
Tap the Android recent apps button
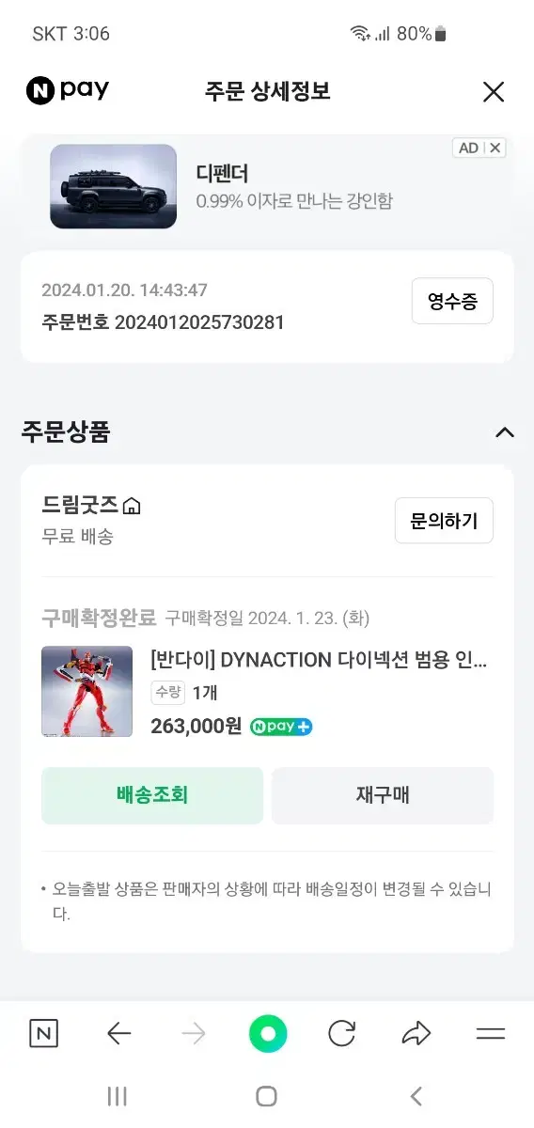click(118, 1096)
